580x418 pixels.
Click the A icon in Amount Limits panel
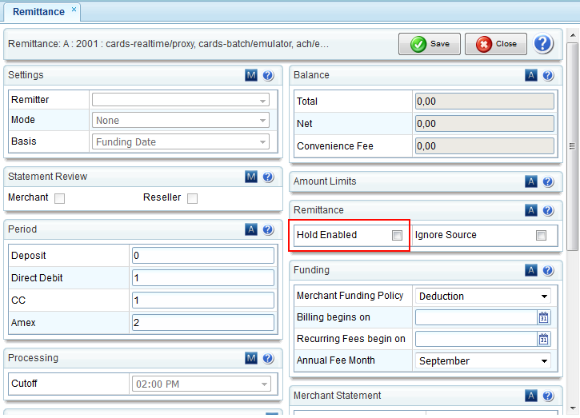[x=531, y=181]
